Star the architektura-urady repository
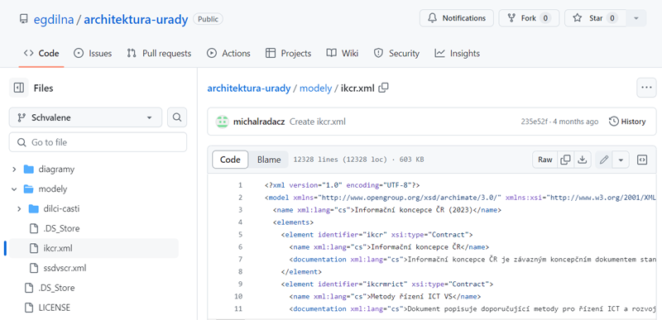The height and width of the screenshot is (320, 662). point(595,18)
